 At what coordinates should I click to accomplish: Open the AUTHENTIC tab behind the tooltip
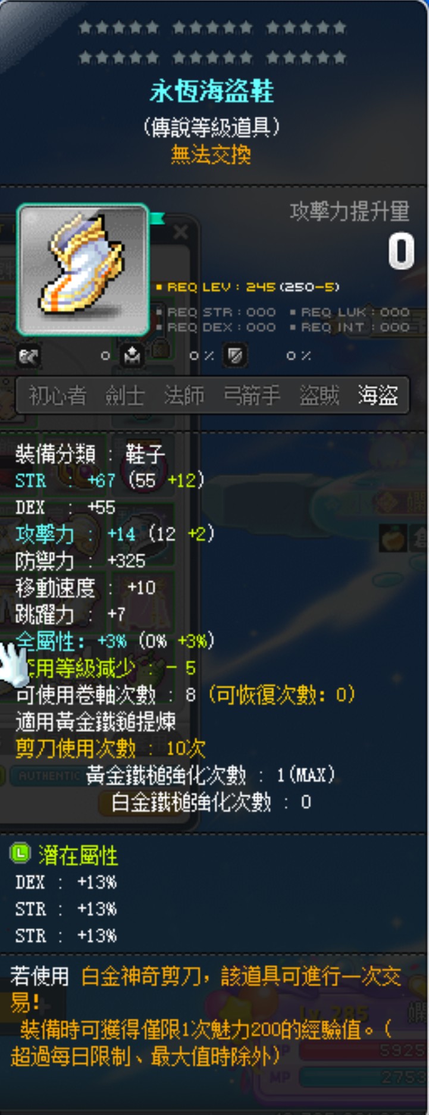tap(49, 775)
